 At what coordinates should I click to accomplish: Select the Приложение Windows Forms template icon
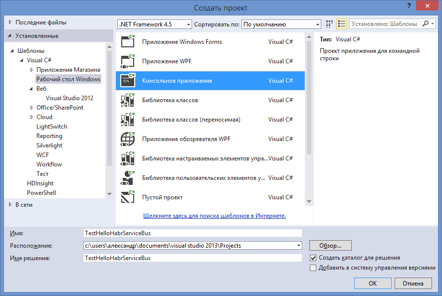pyautogui.click(x=127, y=41)
